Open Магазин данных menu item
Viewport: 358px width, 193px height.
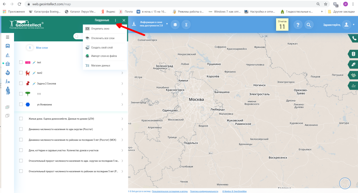click(x=105, y=65)
